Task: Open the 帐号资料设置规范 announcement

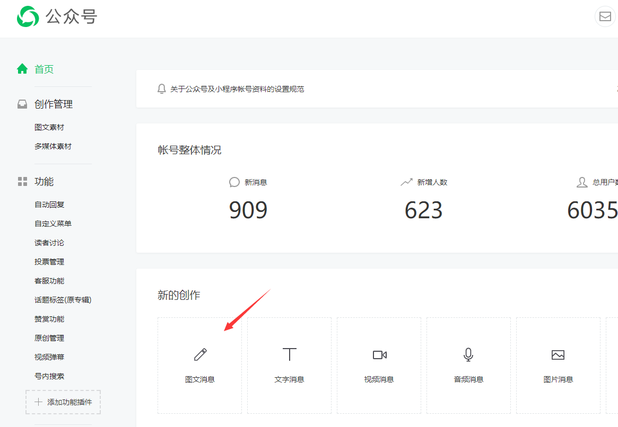Action: [237, 89]
